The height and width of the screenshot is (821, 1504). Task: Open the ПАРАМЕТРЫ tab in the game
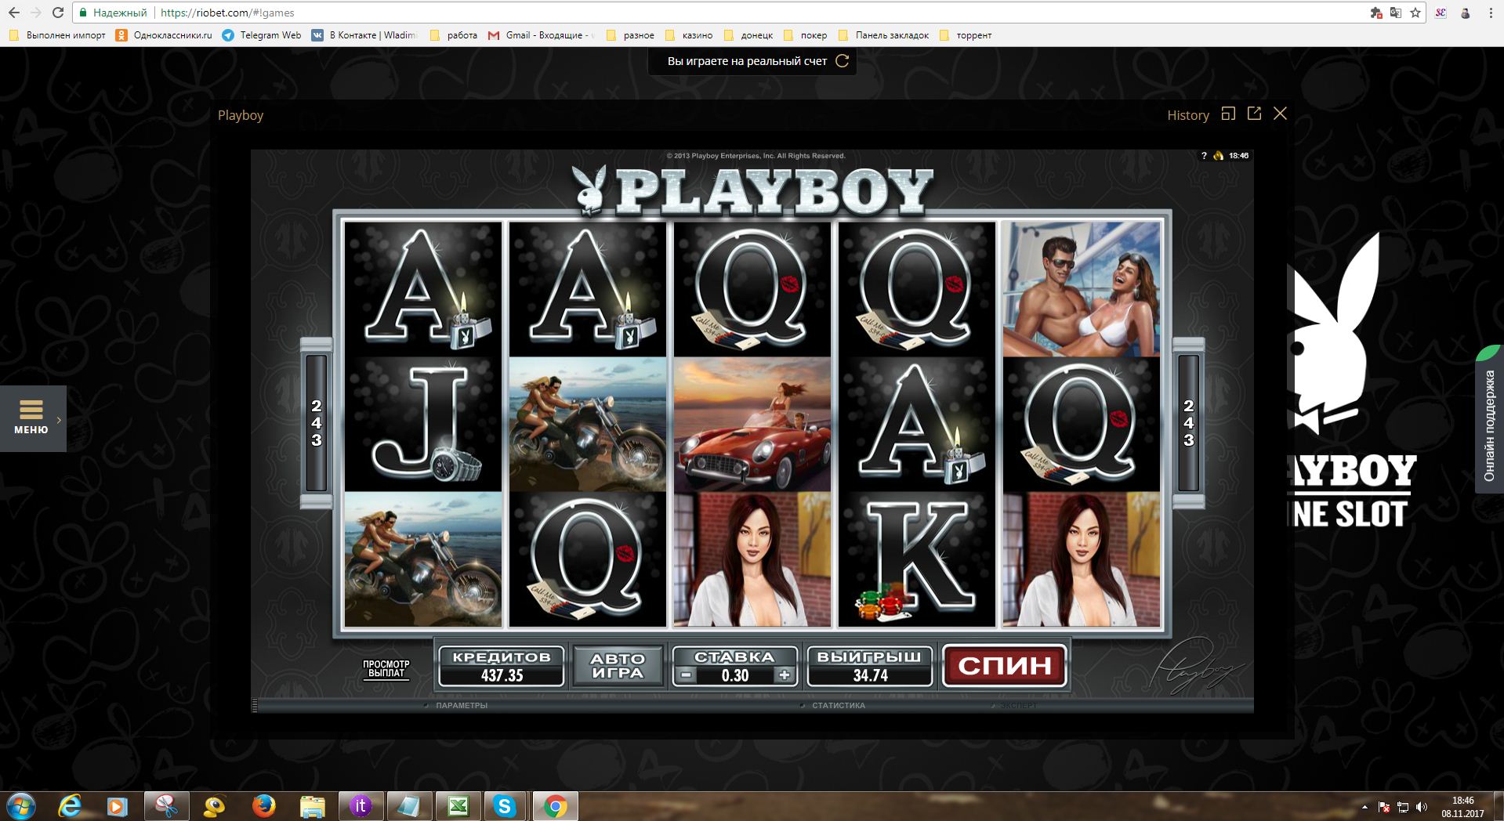click(x=462, y=706)
